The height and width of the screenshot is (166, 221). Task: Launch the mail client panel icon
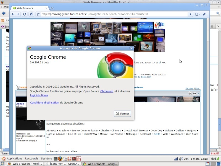tap(65, 159)
